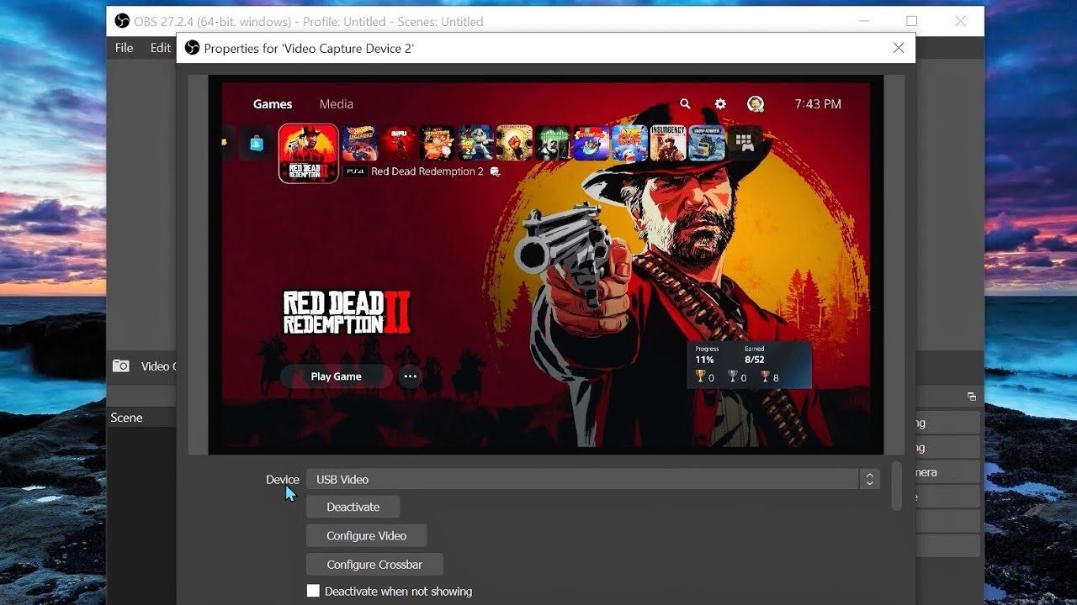This screenshot has width=1077, height=605.
Task: Click the Deactivate button
Action: (x=353, y=507)
